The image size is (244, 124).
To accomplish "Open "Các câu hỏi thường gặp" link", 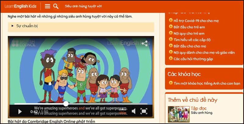I will pos(193,59).
